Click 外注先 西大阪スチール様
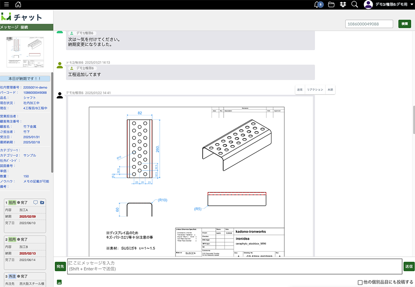 (x=32, y=284)
